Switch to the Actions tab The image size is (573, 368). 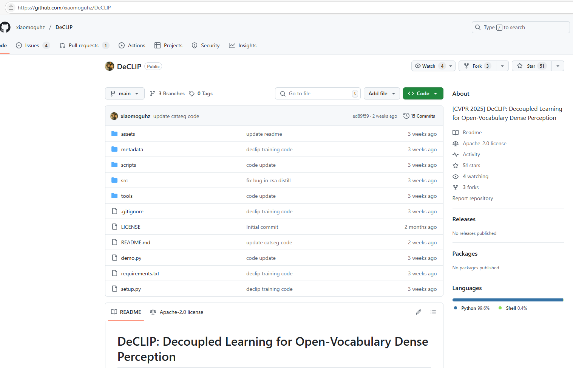click(x=132, y=45)
